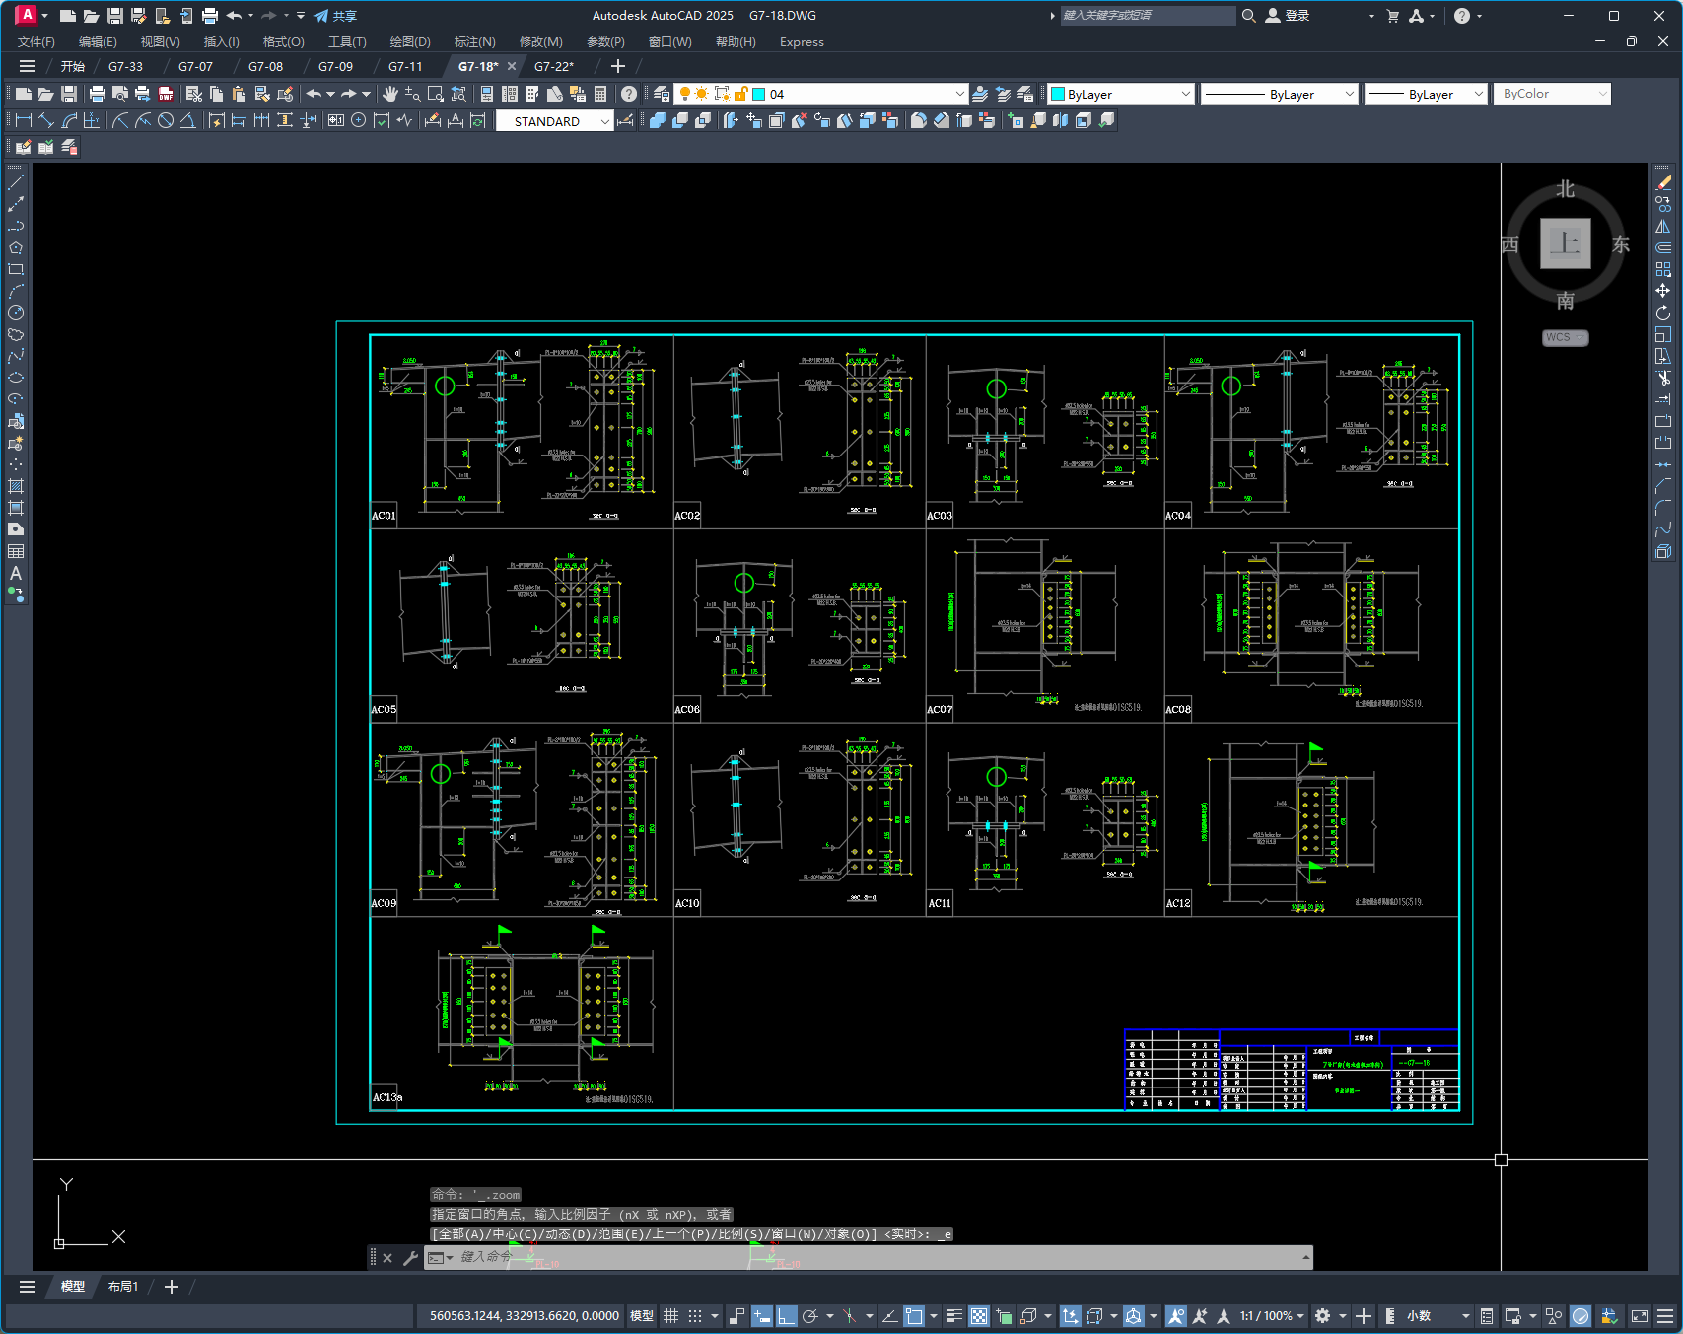
Task: Select the Multiline Text A tool
Action: pos(16,573)
